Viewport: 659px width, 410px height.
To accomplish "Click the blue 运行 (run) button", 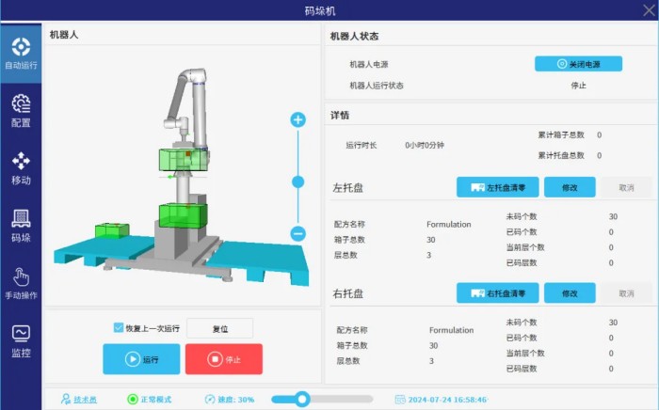I will pyautogui.click(x=140, y=359).
